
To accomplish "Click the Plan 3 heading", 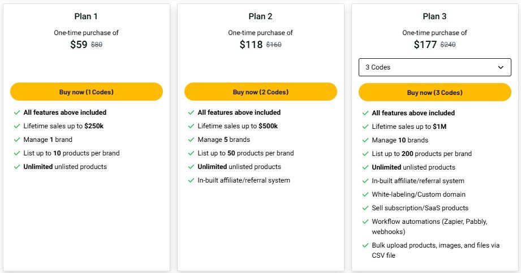I will point(434,16).
